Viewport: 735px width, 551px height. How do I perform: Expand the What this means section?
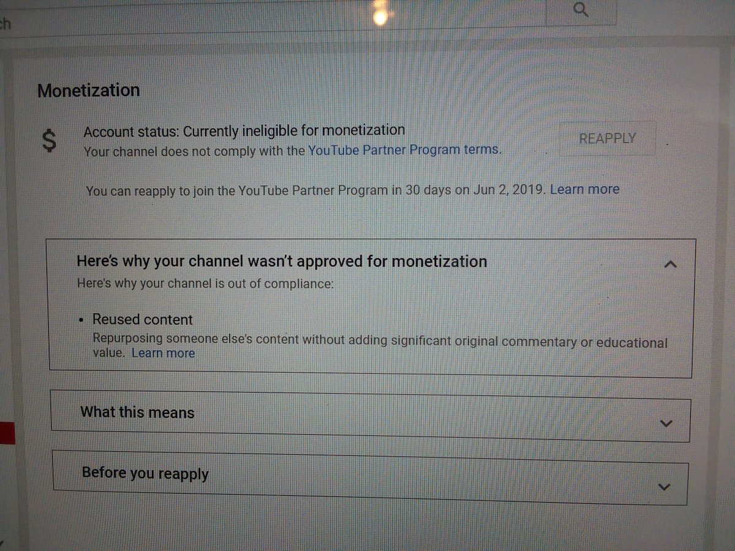pyautogui.click(x=666, y=424)
